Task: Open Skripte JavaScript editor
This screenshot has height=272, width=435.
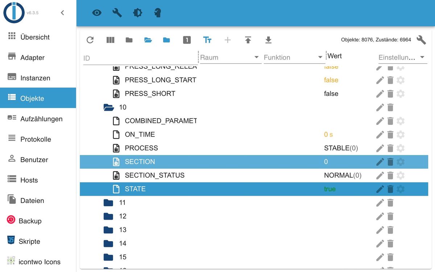Action: pyautogui.click(x=38, y=241)
